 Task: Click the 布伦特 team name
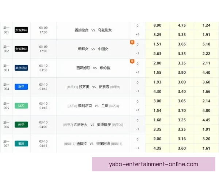(105, 68)
